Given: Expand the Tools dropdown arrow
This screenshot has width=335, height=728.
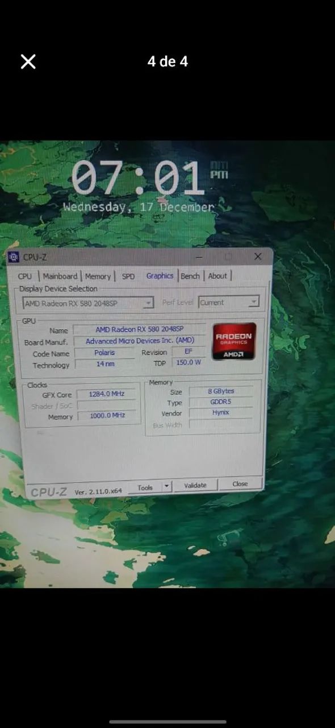Looking at the screenshot, I should (x=166, y=486).
